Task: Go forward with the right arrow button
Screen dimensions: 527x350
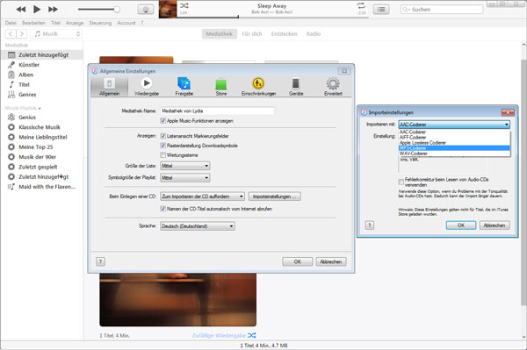Action: 21,34
